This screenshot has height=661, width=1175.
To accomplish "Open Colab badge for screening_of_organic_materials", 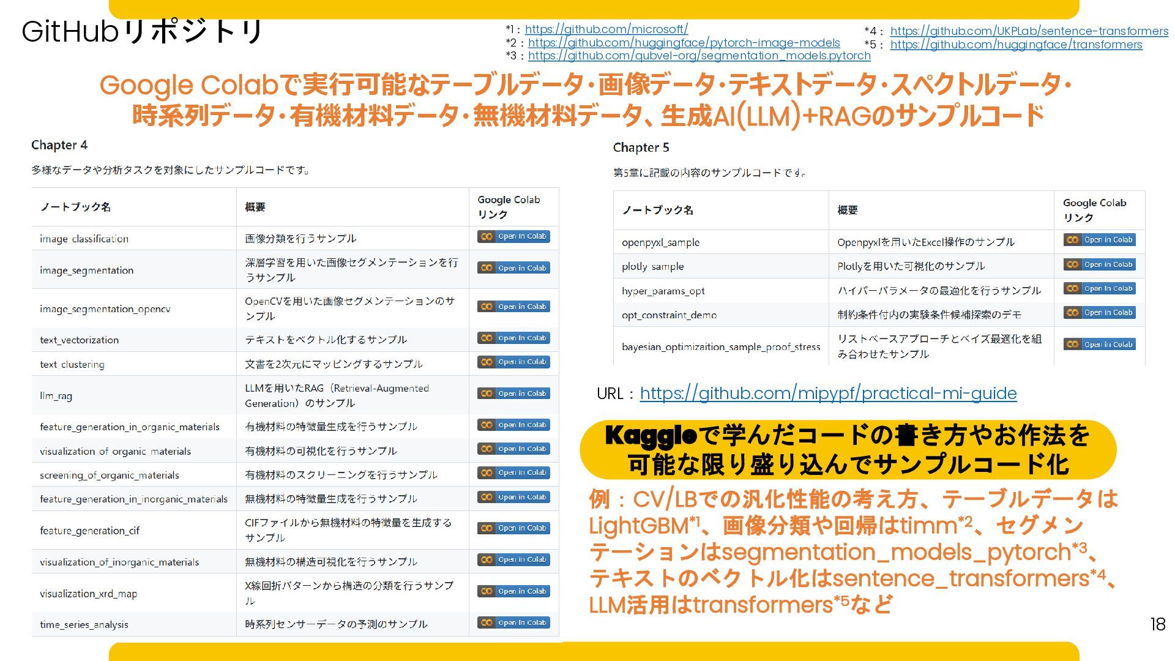I will pos(513,472).
